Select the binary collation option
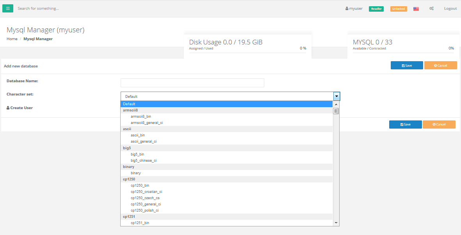Viewport: 461px width, 235px height. 227,173
